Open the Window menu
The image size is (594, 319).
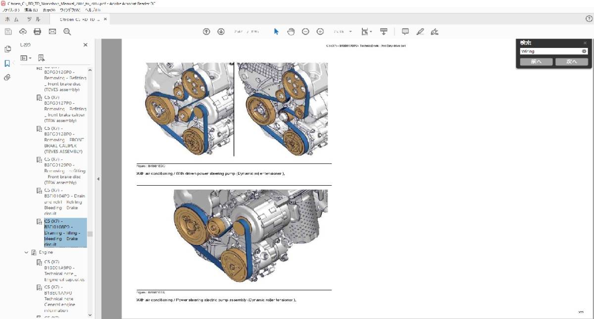click(71, 10)
